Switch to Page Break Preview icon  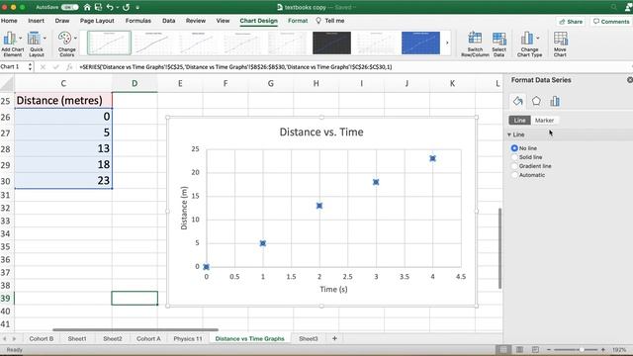tap(535, 349)
